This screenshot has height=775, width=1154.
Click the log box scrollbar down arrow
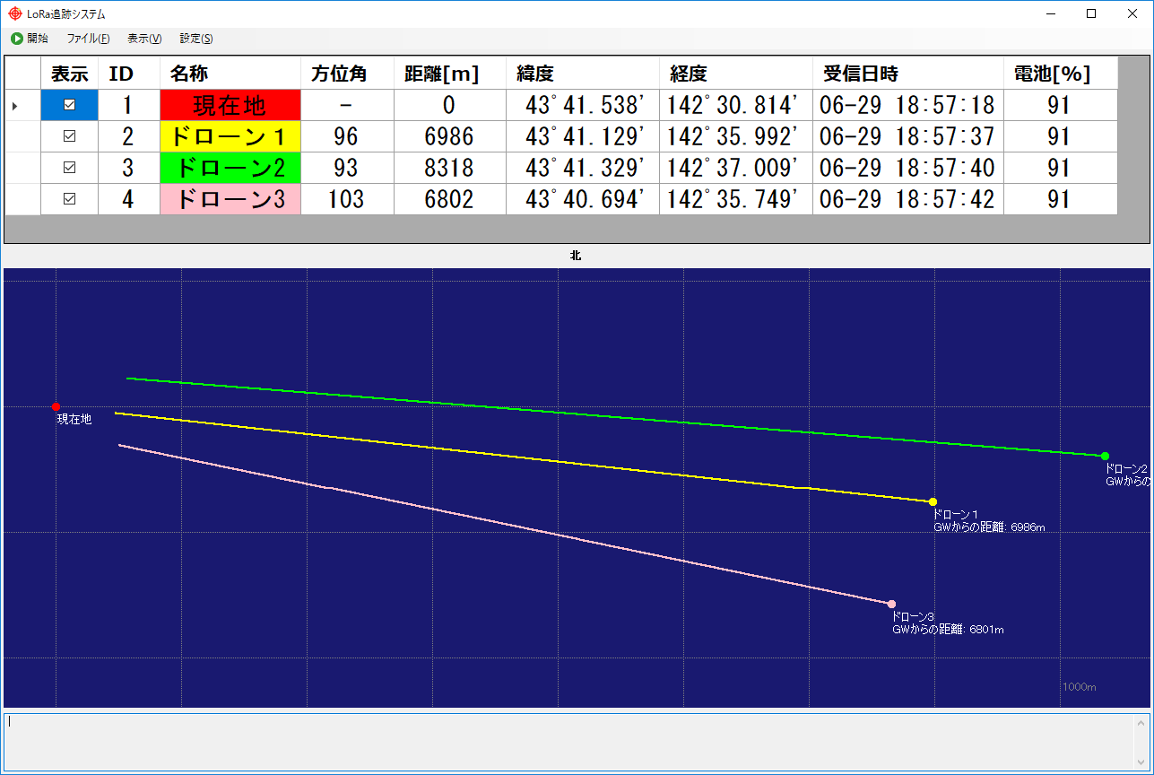pyautogui.click(x=1141, y=762)
